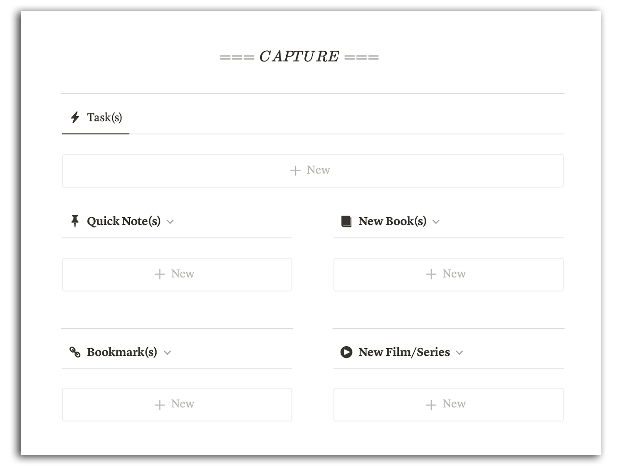This screenshot has width=622, height=466.
Task: Click the play circle icon beside New Film/Series
Action: pyautogui.click(x=346, y=352)
